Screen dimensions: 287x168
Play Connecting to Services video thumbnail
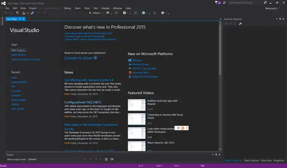pos(137,119)
